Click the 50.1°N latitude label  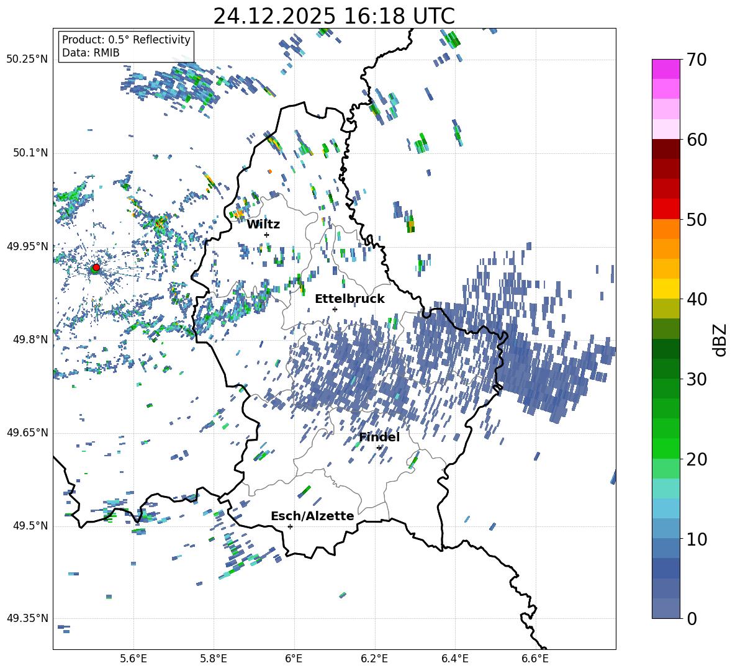coord(30,153)
